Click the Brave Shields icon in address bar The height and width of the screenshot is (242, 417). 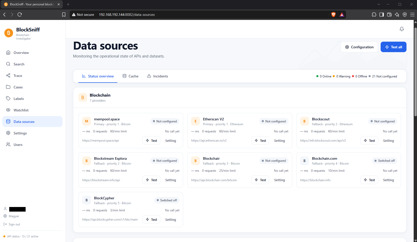[333, 15]
